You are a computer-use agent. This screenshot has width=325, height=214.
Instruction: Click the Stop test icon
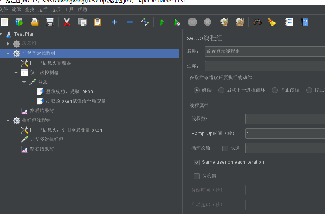coord(192,22)
